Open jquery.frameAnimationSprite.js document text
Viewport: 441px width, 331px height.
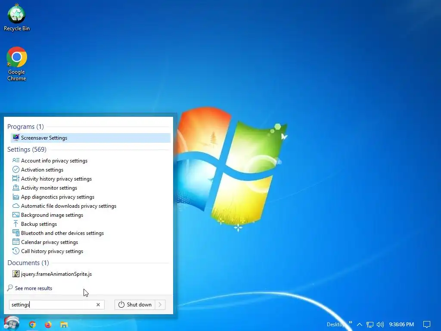coord(56,274)
